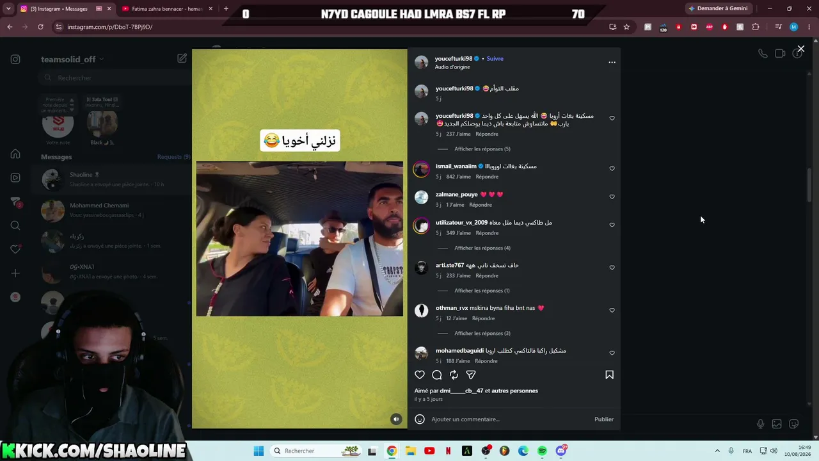Viewport: 819px width, 461px height.
Task: Show hidden icons in the system tray
Action: click(717, 451)
